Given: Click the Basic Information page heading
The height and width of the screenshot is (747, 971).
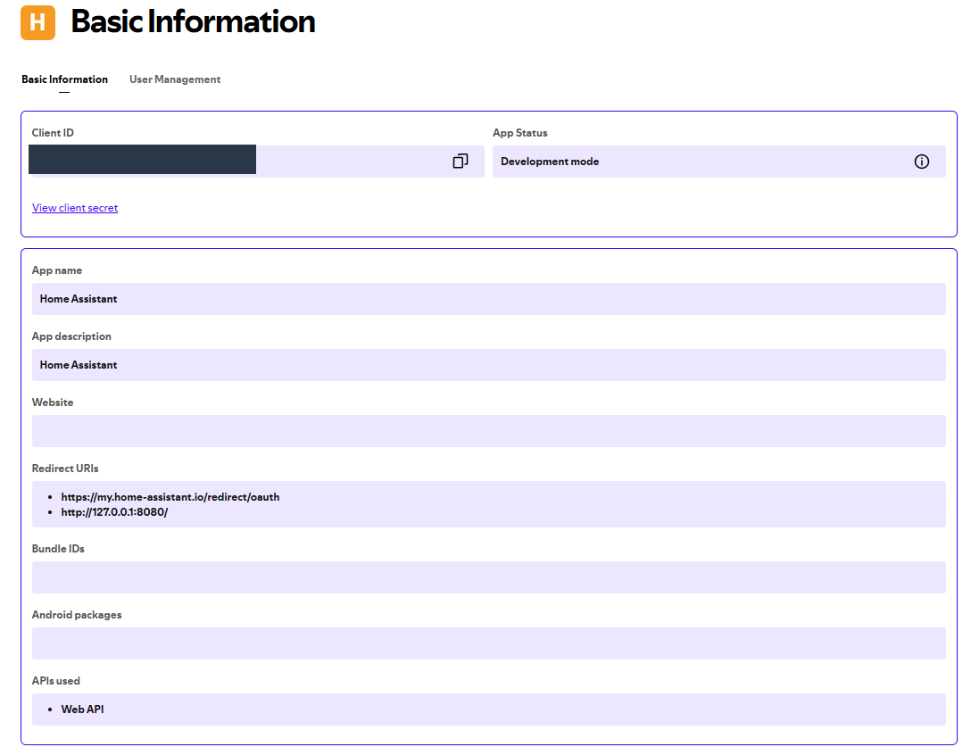Looking at the screenshot, I should coord(193,22).
